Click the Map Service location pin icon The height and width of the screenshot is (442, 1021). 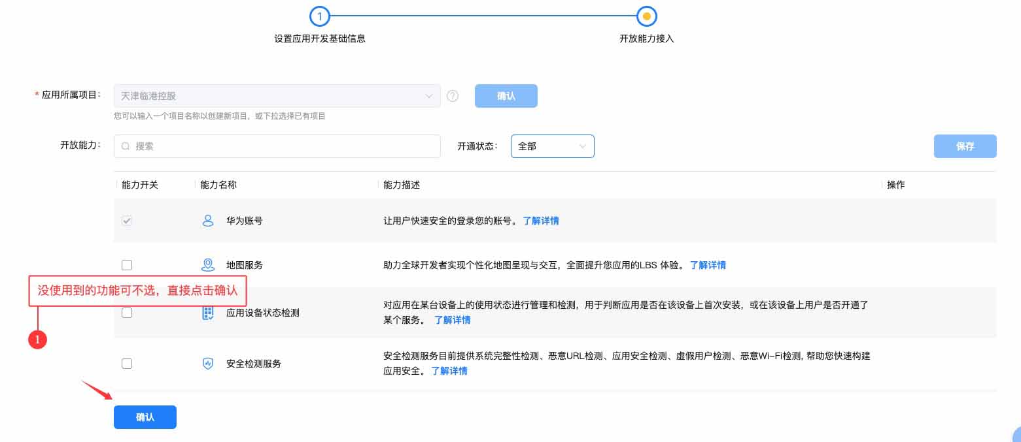208,265
